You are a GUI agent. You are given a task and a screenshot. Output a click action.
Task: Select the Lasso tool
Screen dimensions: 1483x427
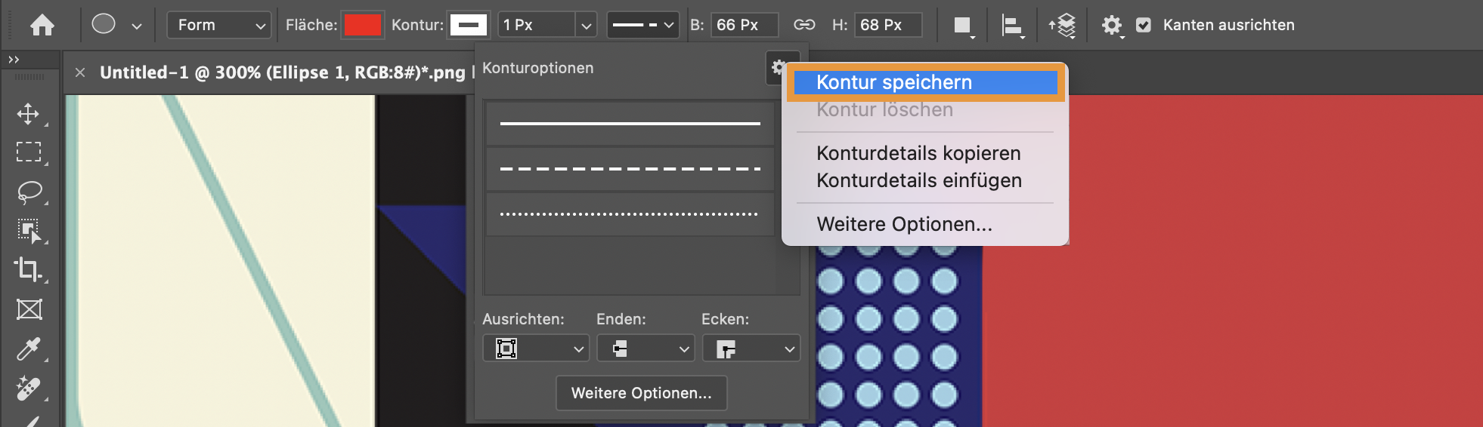pos(29,192)
